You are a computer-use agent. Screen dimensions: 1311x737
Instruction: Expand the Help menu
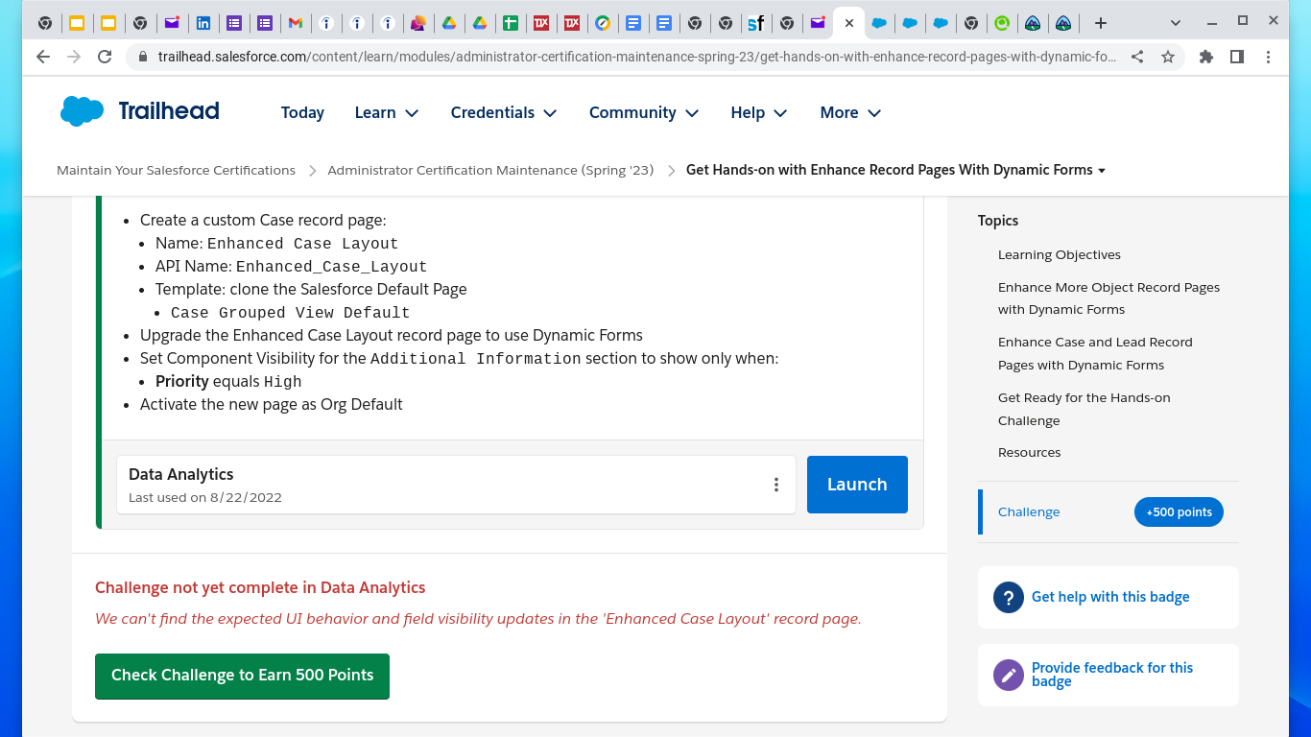click(x=759, y=112)
